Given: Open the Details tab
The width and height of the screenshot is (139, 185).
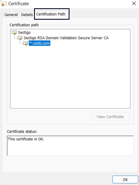Looking at the screenshot, I should tap(27, 15).
